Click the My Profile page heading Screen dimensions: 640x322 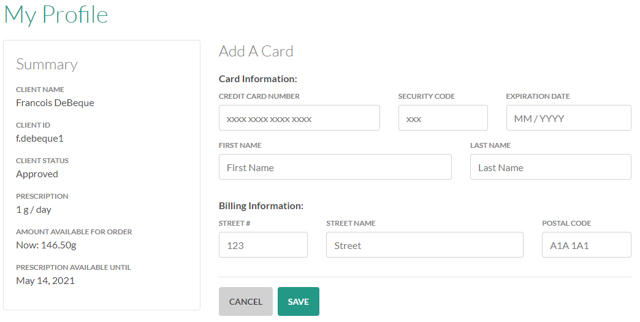56,15
